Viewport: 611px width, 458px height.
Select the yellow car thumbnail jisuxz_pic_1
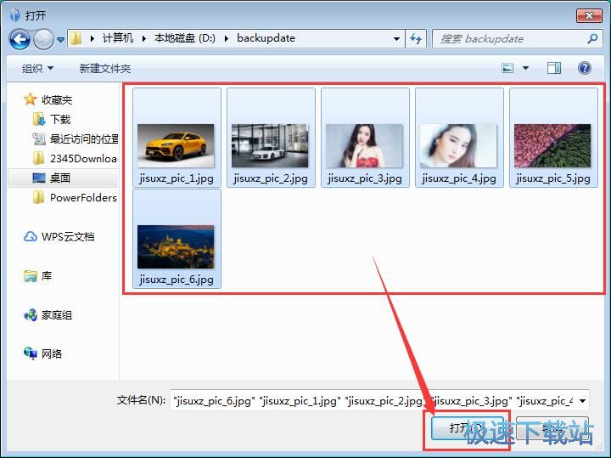176,145
